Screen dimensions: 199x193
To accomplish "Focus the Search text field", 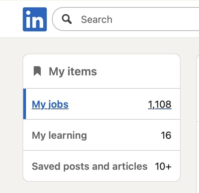I will (126, 19).
